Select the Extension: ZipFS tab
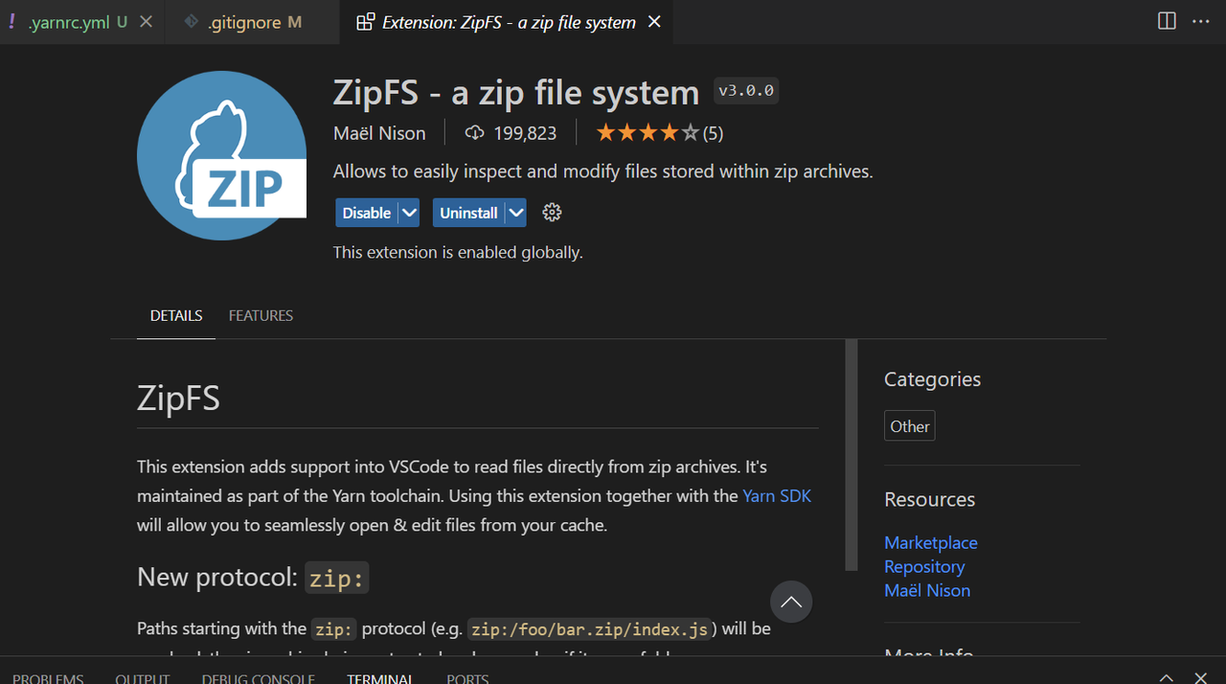Image resolution: width=1226 pixels, height=684 pixels. click(509, 22)
